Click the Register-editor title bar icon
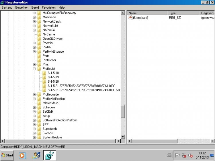 (2, 2)
